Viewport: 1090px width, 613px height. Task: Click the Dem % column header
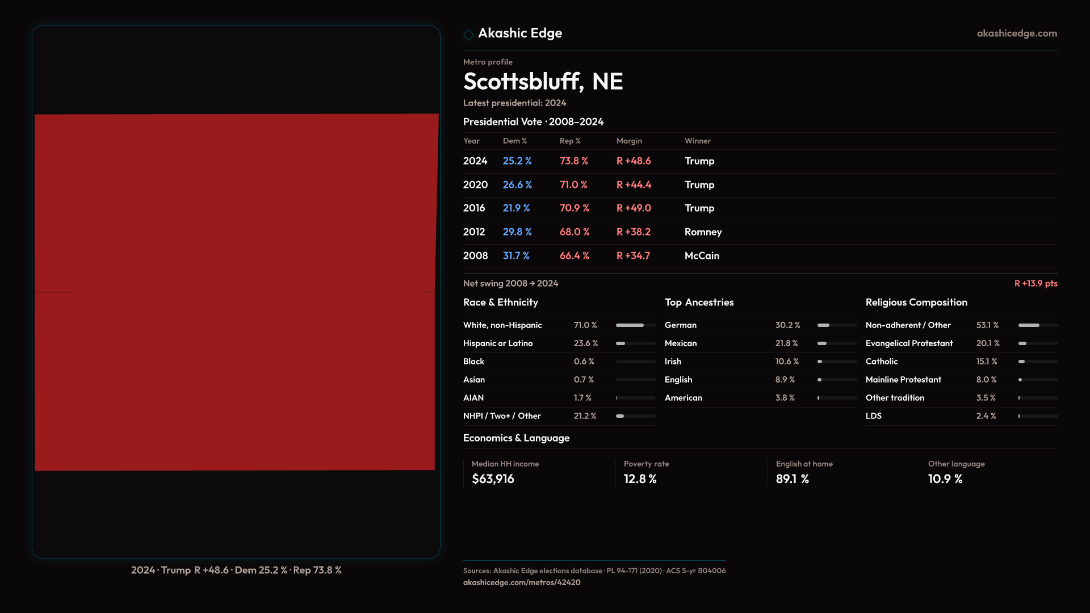point(514,141)
